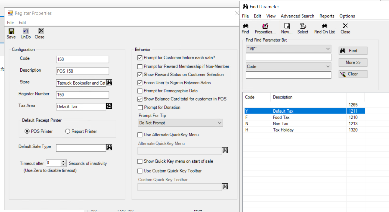Viewport: 389px width, 212px height.
Task: Enable Prompt for Demographic Data
Action: coord(140,91)
